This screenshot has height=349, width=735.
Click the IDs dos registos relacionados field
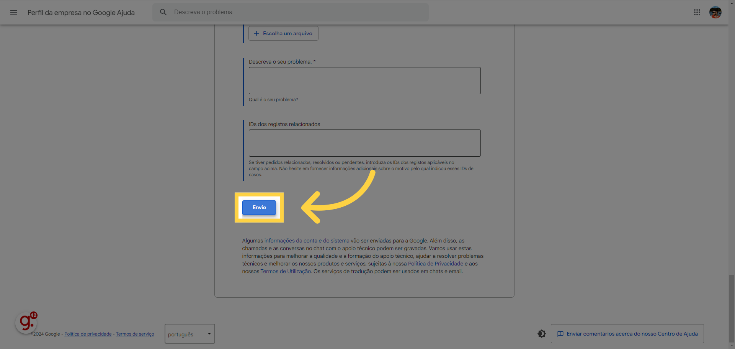coord(364,143)
